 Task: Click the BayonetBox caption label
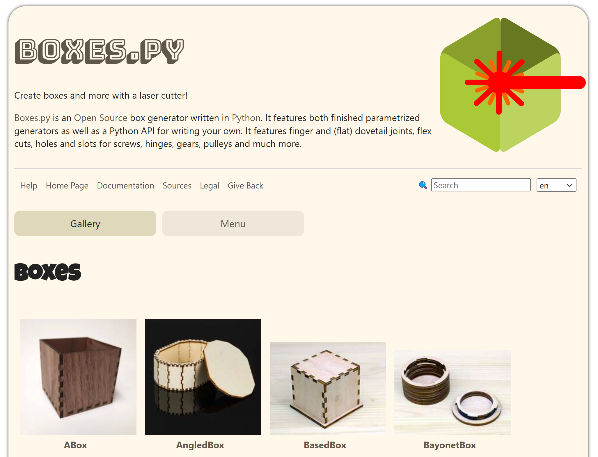[x=450, y=445]
